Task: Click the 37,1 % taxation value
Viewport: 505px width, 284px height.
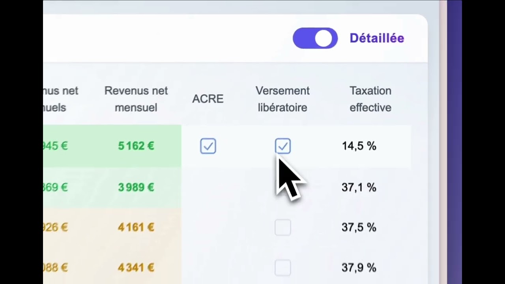Action: pyautogui.click(x=359, y=187)
